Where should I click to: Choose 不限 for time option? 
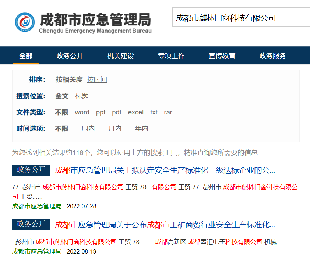click(x=61, y=128)
